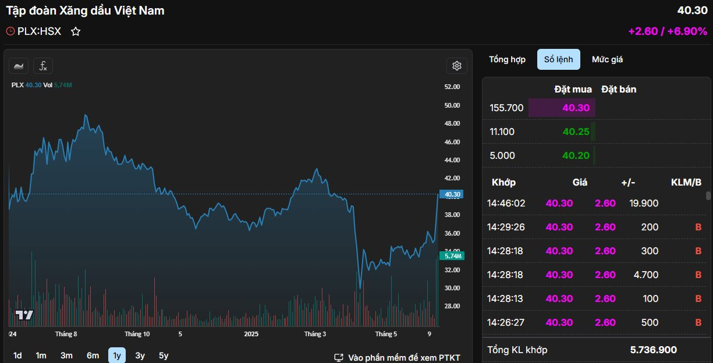Screen dimensions: 713x363
Task: Click the monitor icon beside PTKT link
Action: click(339, 357)
